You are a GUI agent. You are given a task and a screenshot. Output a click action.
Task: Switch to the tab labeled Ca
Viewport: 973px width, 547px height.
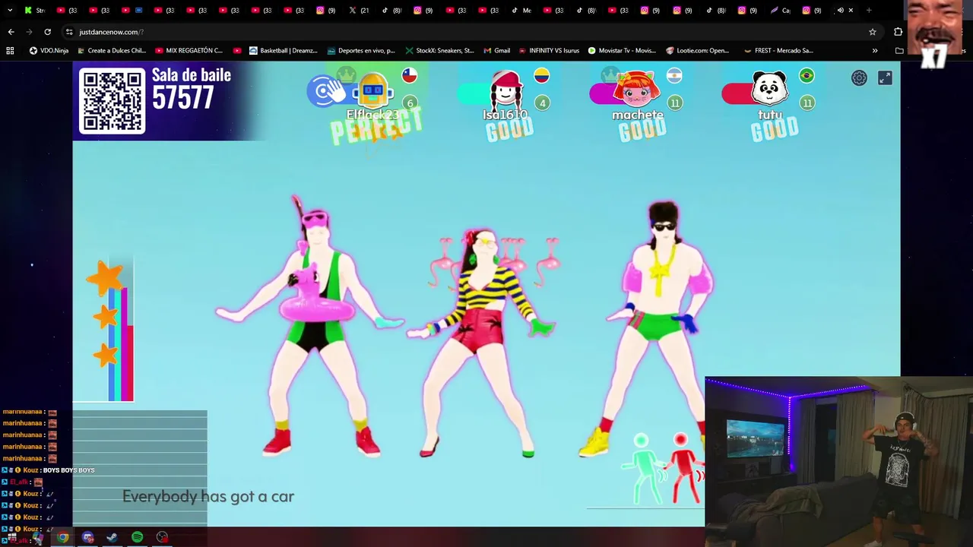pyautogui.click(x=780, y=11)
